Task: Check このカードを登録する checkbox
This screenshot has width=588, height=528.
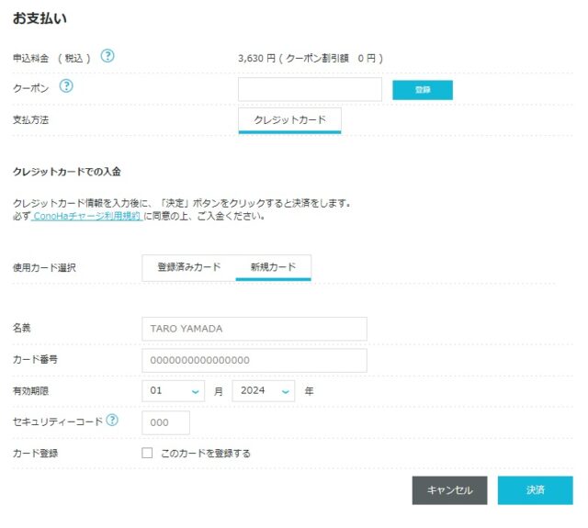Action: [147, 453]
